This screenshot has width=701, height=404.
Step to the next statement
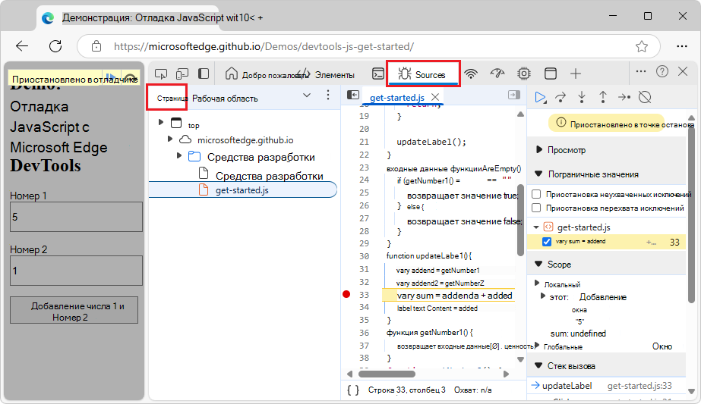point(624,97)
